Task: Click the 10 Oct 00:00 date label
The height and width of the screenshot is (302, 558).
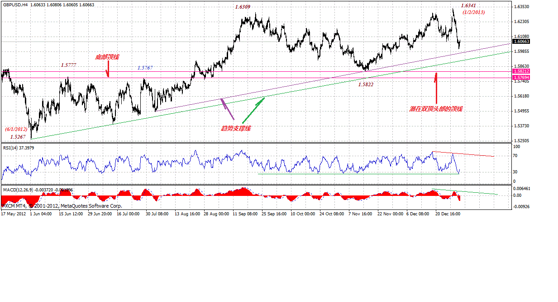Action: 303,213
